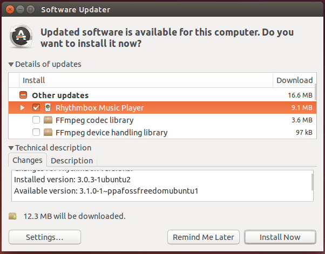Switch to the Description tab
Viewport: 325px width, 254px height.
pos(72,161)
